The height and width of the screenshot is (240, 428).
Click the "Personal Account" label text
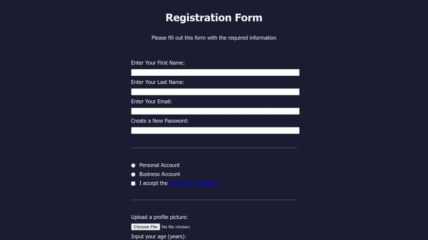(159, 165)
